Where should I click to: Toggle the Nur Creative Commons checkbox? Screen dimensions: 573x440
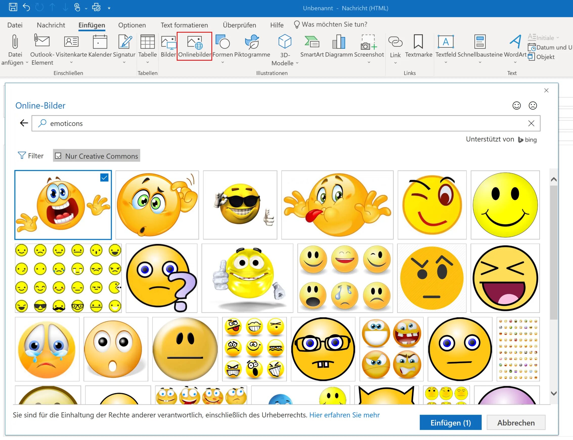click(58, 156)
